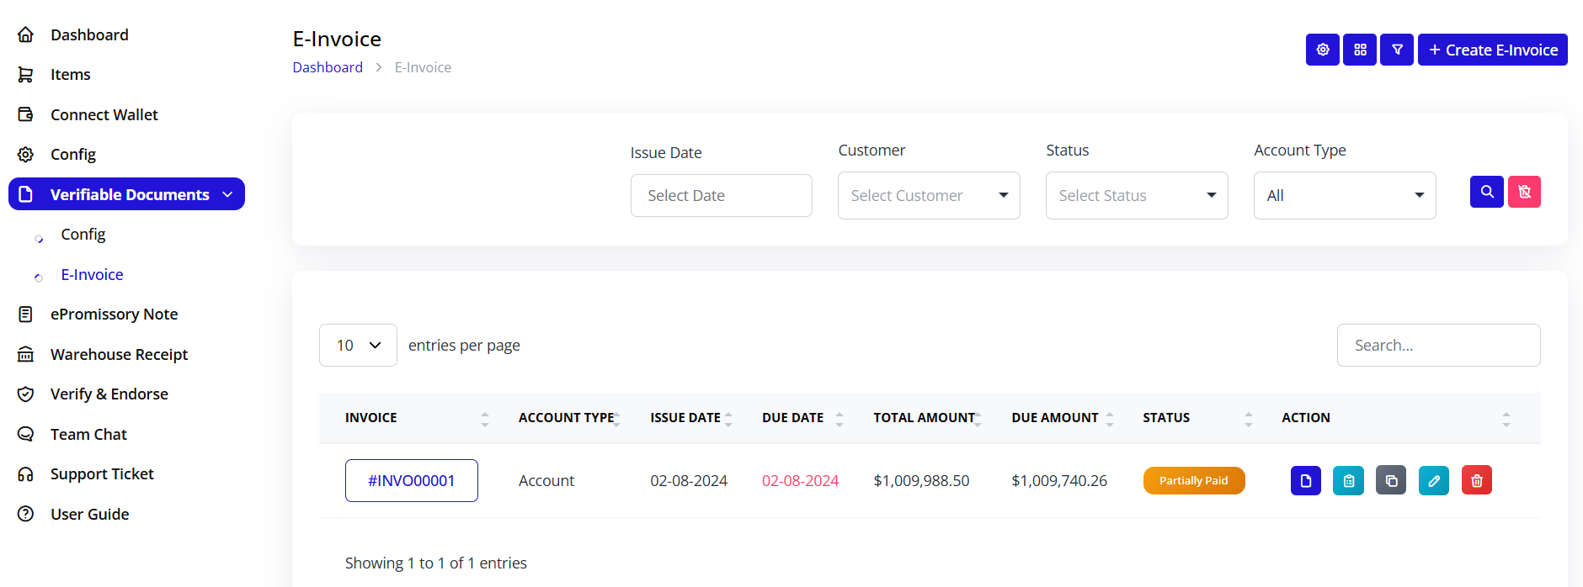The image size is (1583, 587).
Task: View invoice via blue document icon
Action: click(x=1306, y=480)
